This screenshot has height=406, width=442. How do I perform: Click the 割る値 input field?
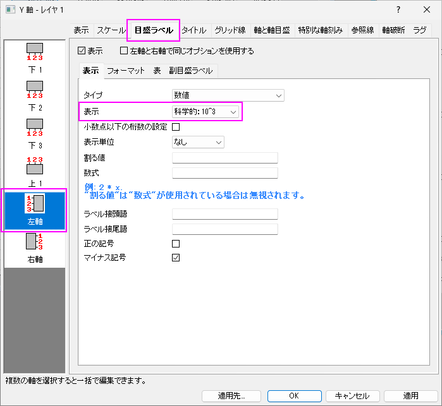tap(225, 158)
